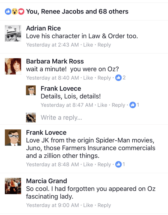The image size is (168, 215).
Task: Click Frank Lovece's avatar on the Spider-Man comment
Action: tap(13, 137)
